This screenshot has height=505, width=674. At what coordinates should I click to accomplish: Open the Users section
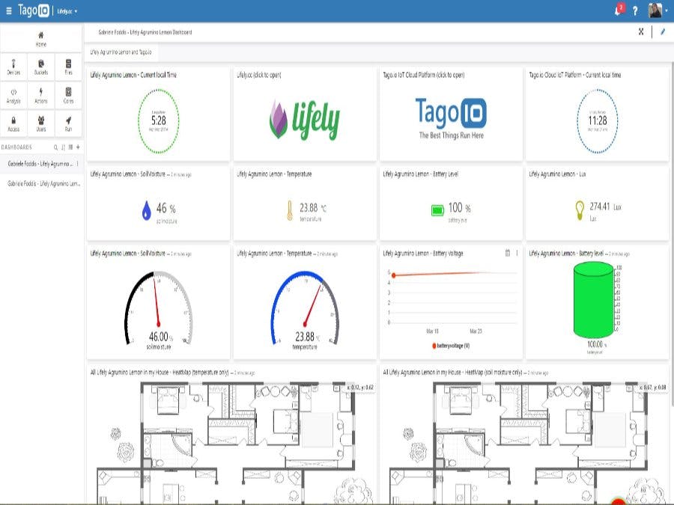point(41,123)
